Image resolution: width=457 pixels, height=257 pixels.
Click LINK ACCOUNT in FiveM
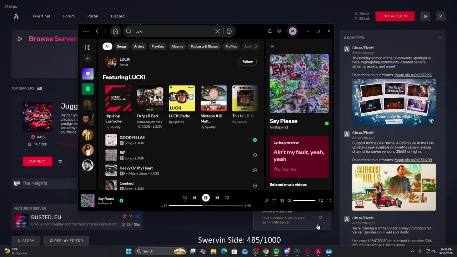tap(395, 16)
